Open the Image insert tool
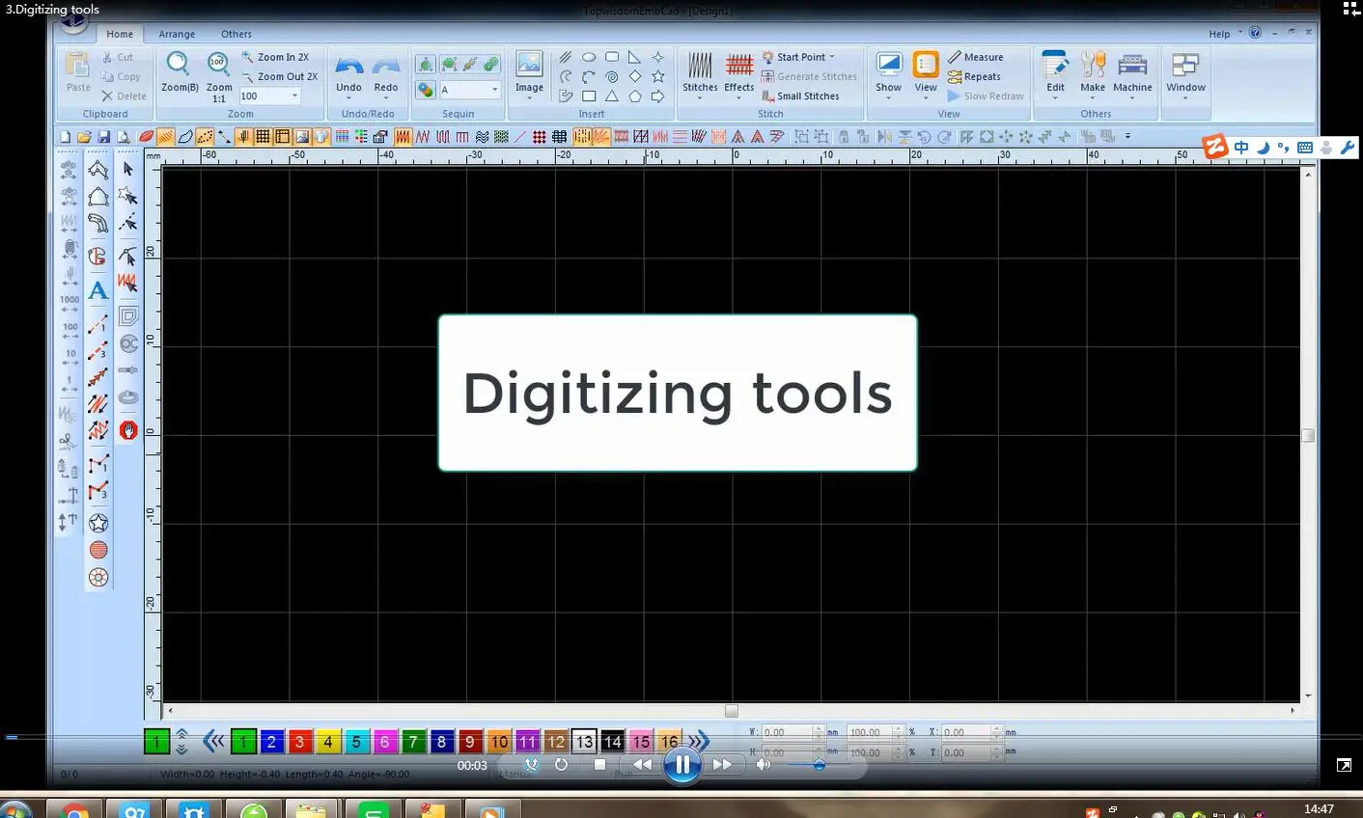Viewport: 1363px width, 818px height. tap(529, 75)
